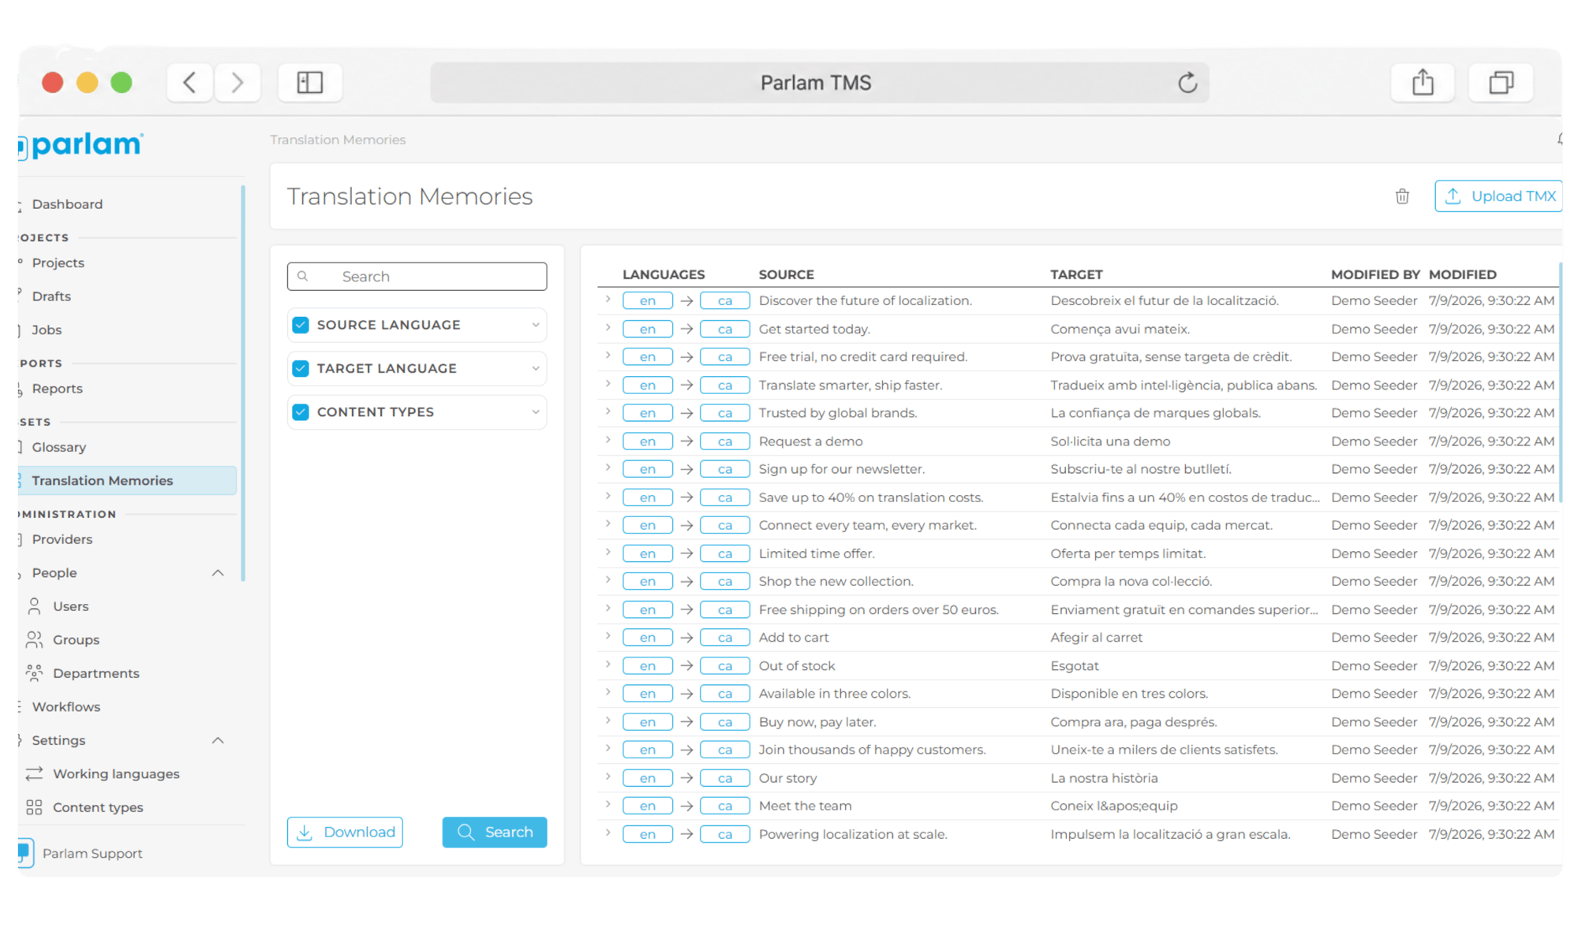Open Departments icon in sidebar
The image size is (1578, 946).
[34, 673]
